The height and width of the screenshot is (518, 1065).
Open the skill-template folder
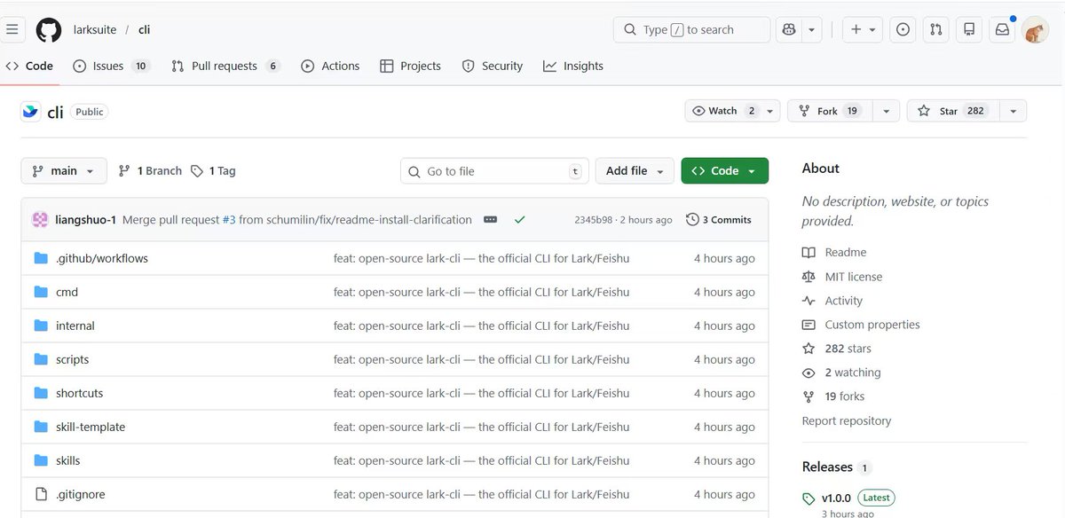point(91,427)
